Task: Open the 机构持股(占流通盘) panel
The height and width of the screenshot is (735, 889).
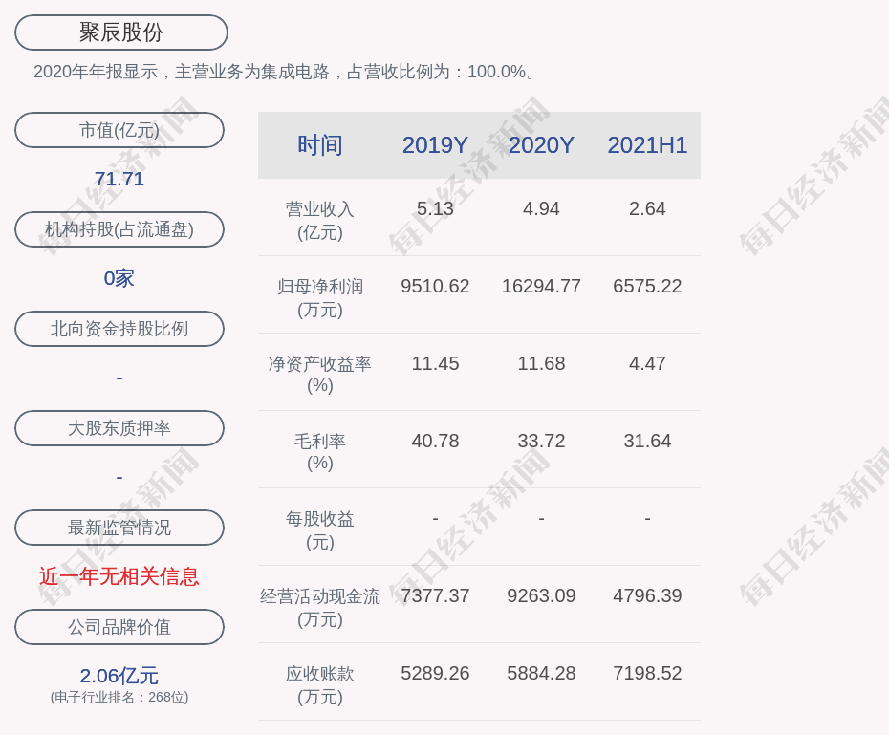Action: pos(119,229)
